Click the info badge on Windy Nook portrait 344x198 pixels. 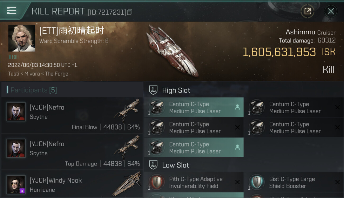tap(22, 191)
